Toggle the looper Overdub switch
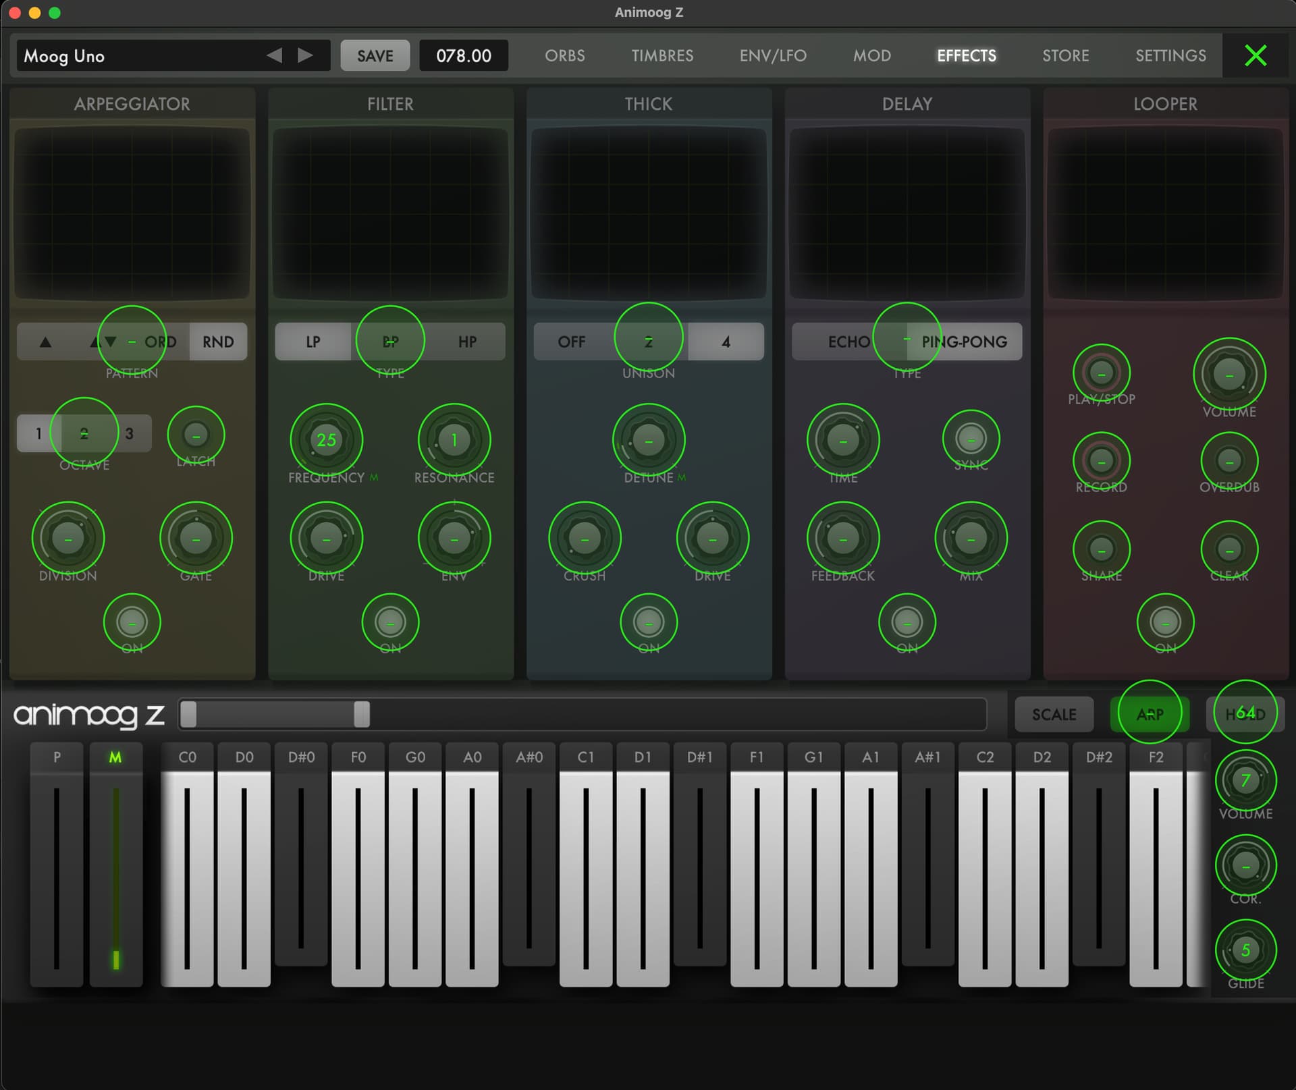This screenshot has height=1090, width=1296. pyautogui.click(x=1229, y=461)
